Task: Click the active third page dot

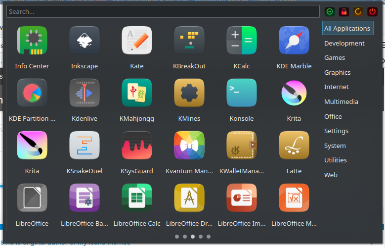Action: 193,237
